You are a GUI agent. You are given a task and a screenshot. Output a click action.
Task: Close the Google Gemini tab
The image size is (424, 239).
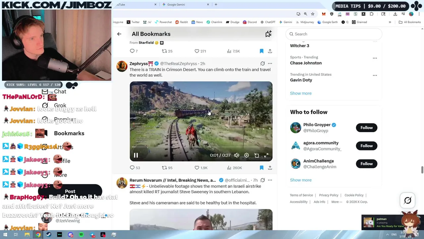click(208, 5)
